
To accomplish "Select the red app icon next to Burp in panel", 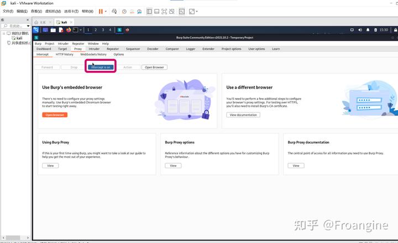I will [127, 30].
